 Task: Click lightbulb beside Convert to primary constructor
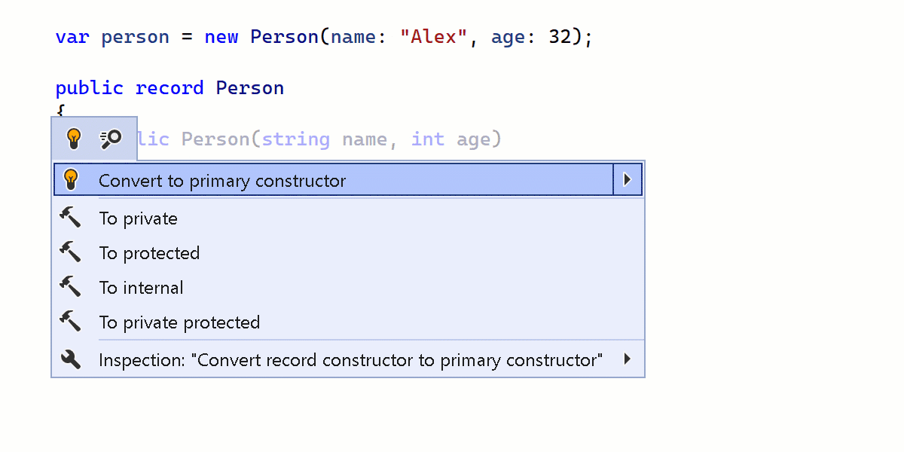tap(71, 179)
